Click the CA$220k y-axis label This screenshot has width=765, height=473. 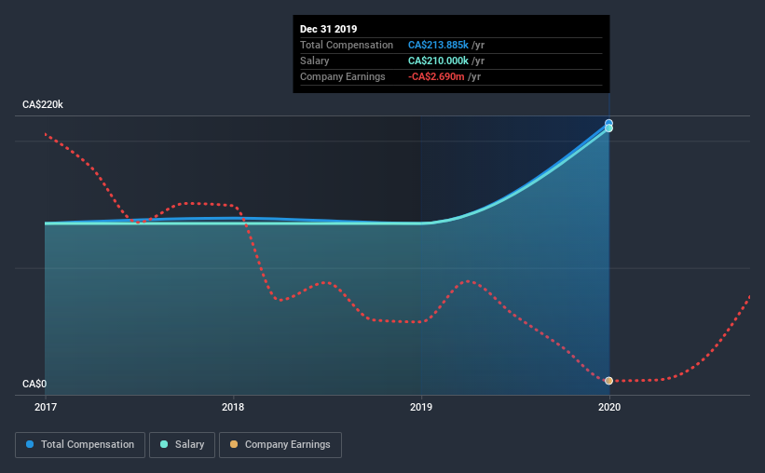point(43,104)
